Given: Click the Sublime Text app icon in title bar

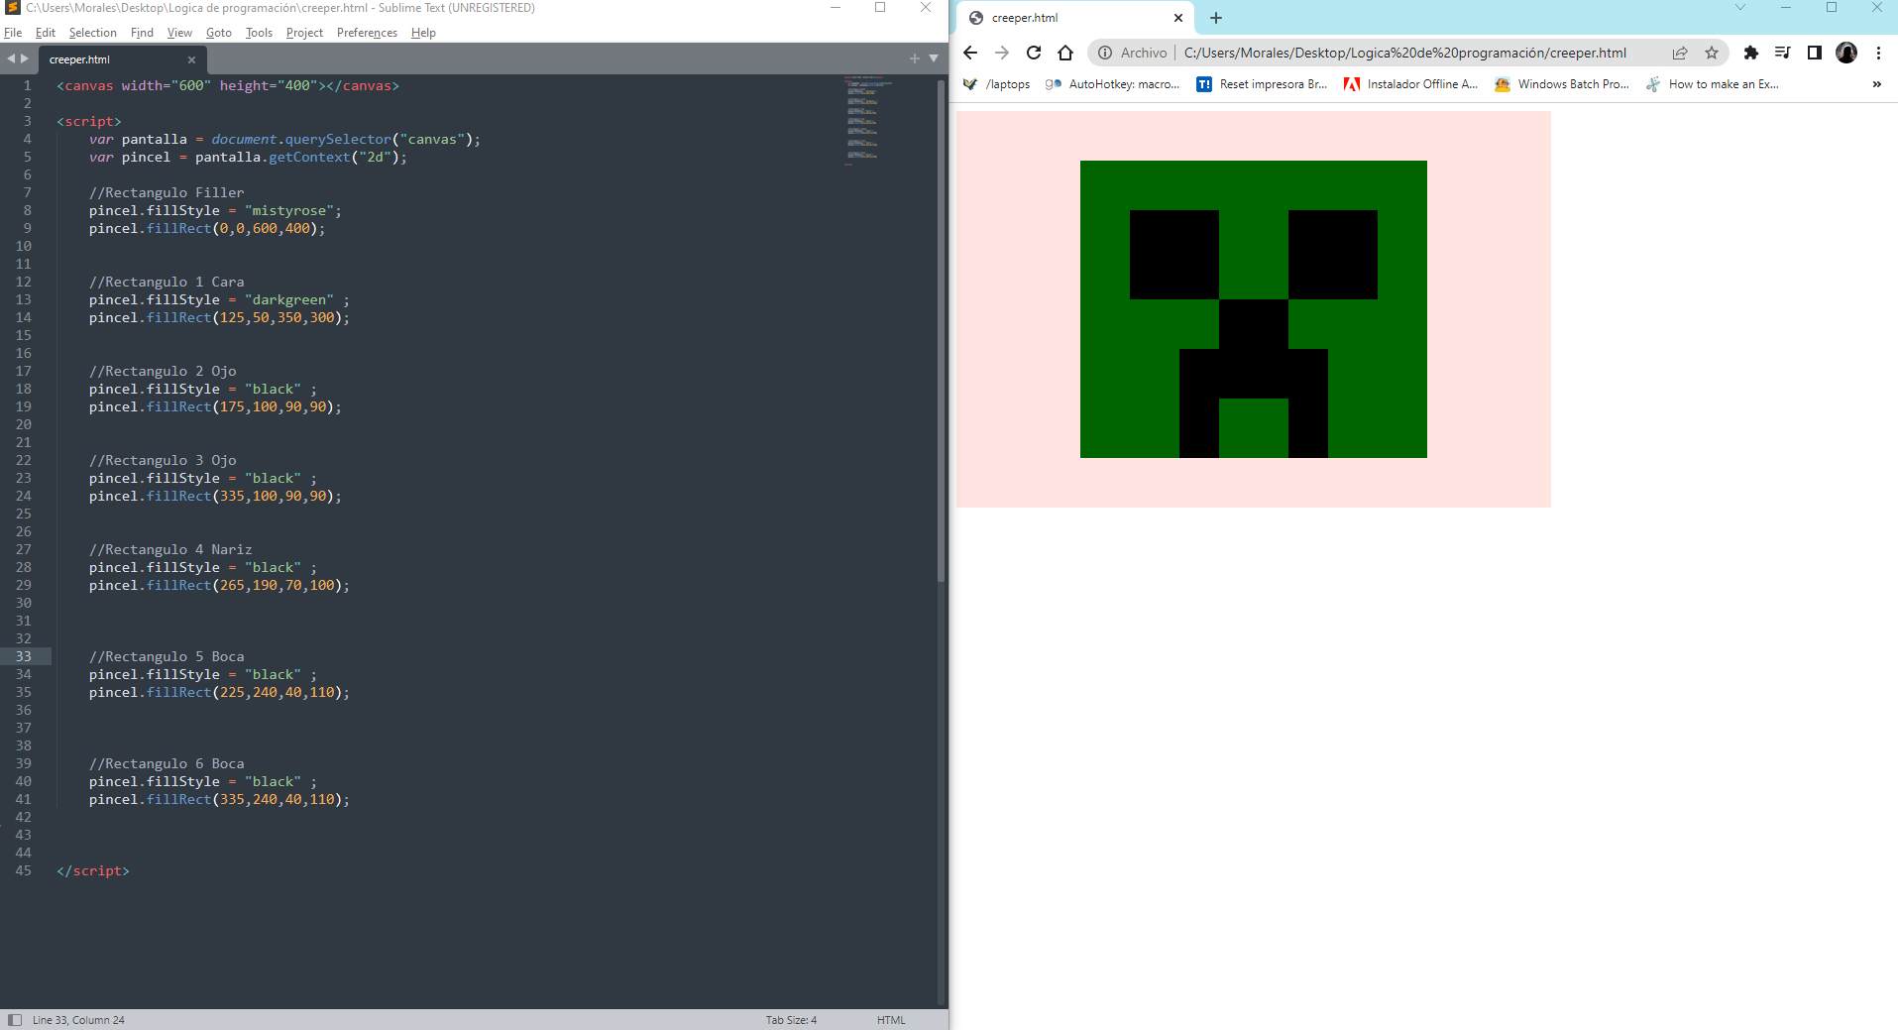Looking at the screenshot, I should coord(13,8).
